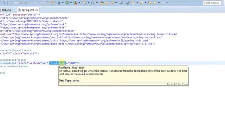This screenshot has height=126, width=225.
Task: Open the Run button's dropdown arrow
Action: click(x=71, y=3)
